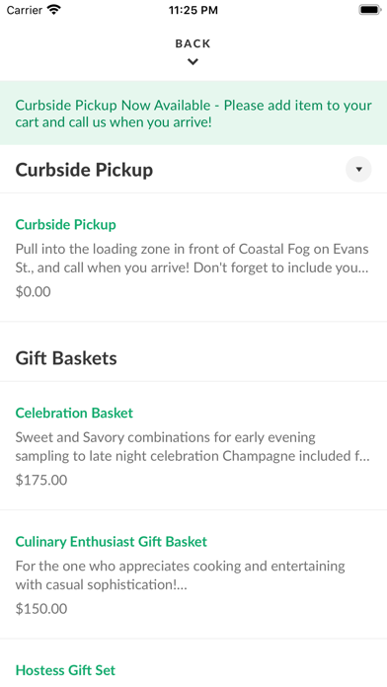Tap the battery icon in status bar
The height and width of the screenshot is (687, 387).
tap(370, 10)
